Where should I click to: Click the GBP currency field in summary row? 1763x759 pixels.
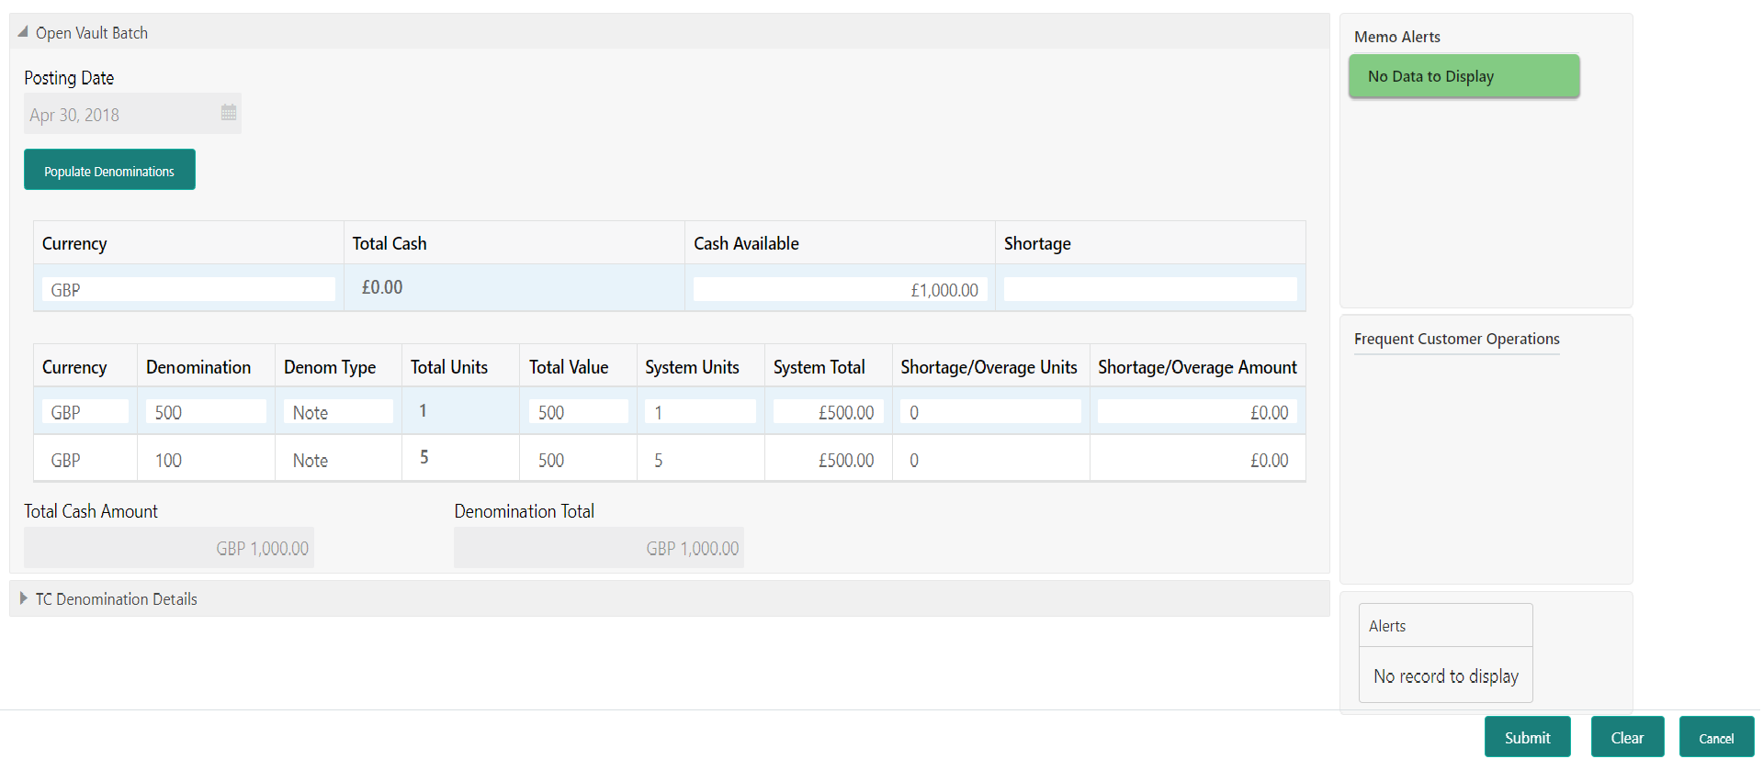point(188,289)
